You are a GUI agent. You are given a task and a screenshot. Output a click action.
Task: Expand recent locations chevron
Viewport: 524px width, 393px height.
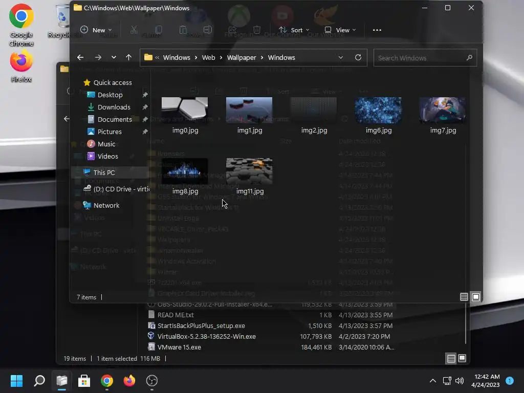114,57
